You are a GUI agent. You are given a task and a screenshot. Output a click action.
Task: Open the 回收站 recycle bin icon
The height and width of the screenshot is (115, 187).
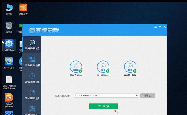click(9, 27)
